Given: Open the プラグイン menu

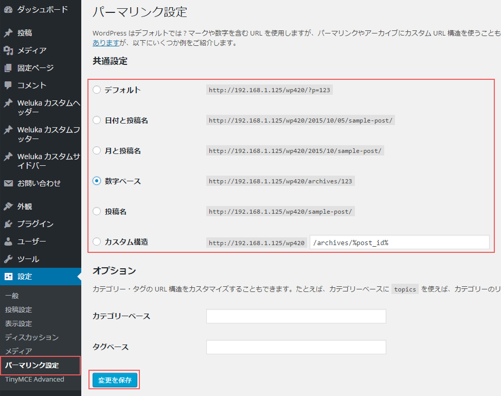Looking at the screenshot, I should [x=41, y=224].
